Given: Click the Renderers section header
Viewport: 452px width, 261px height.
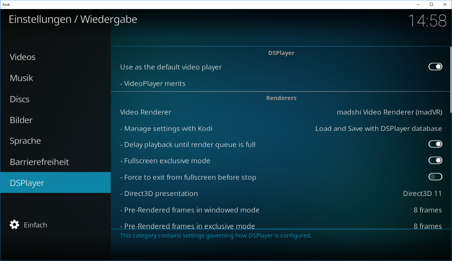Looking at the screenshot, I should 281,98.
